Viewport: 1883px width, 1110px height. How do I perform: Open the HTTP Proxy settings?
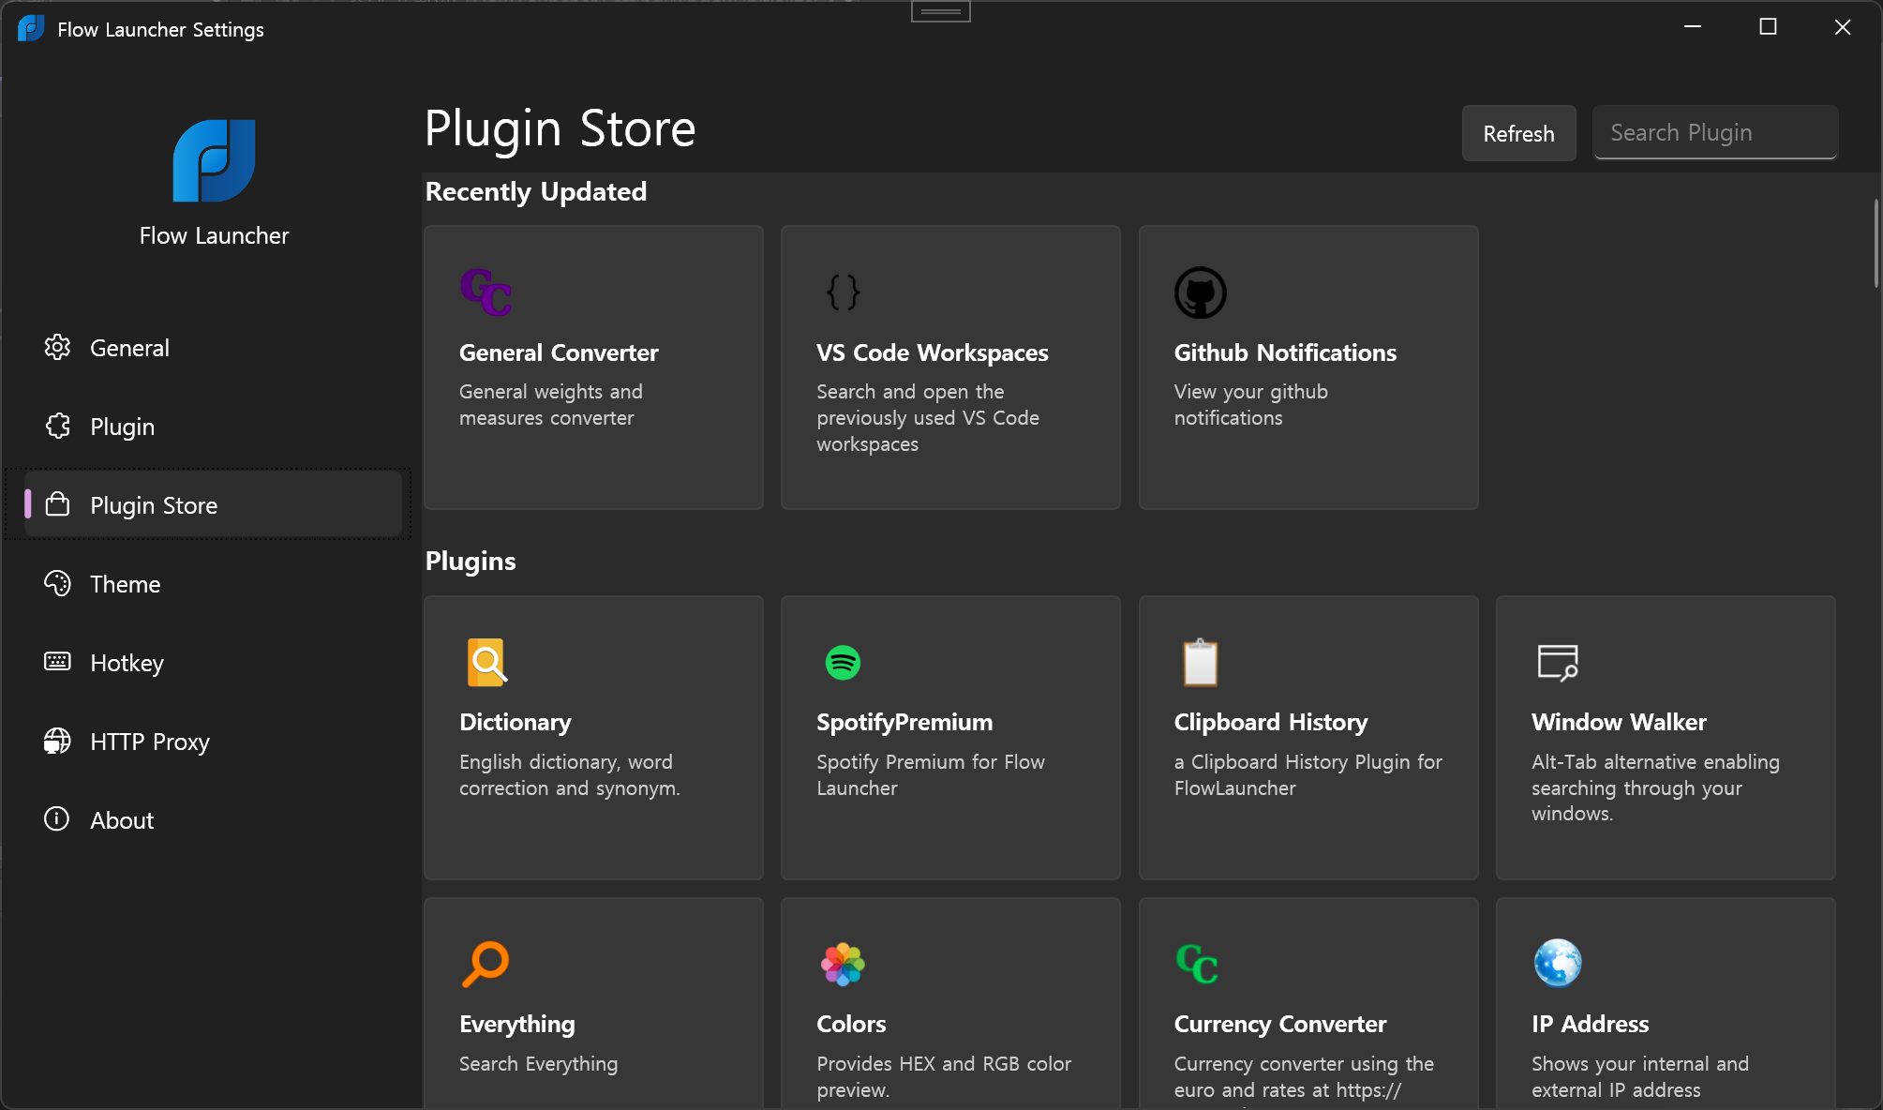pos(149,742)
